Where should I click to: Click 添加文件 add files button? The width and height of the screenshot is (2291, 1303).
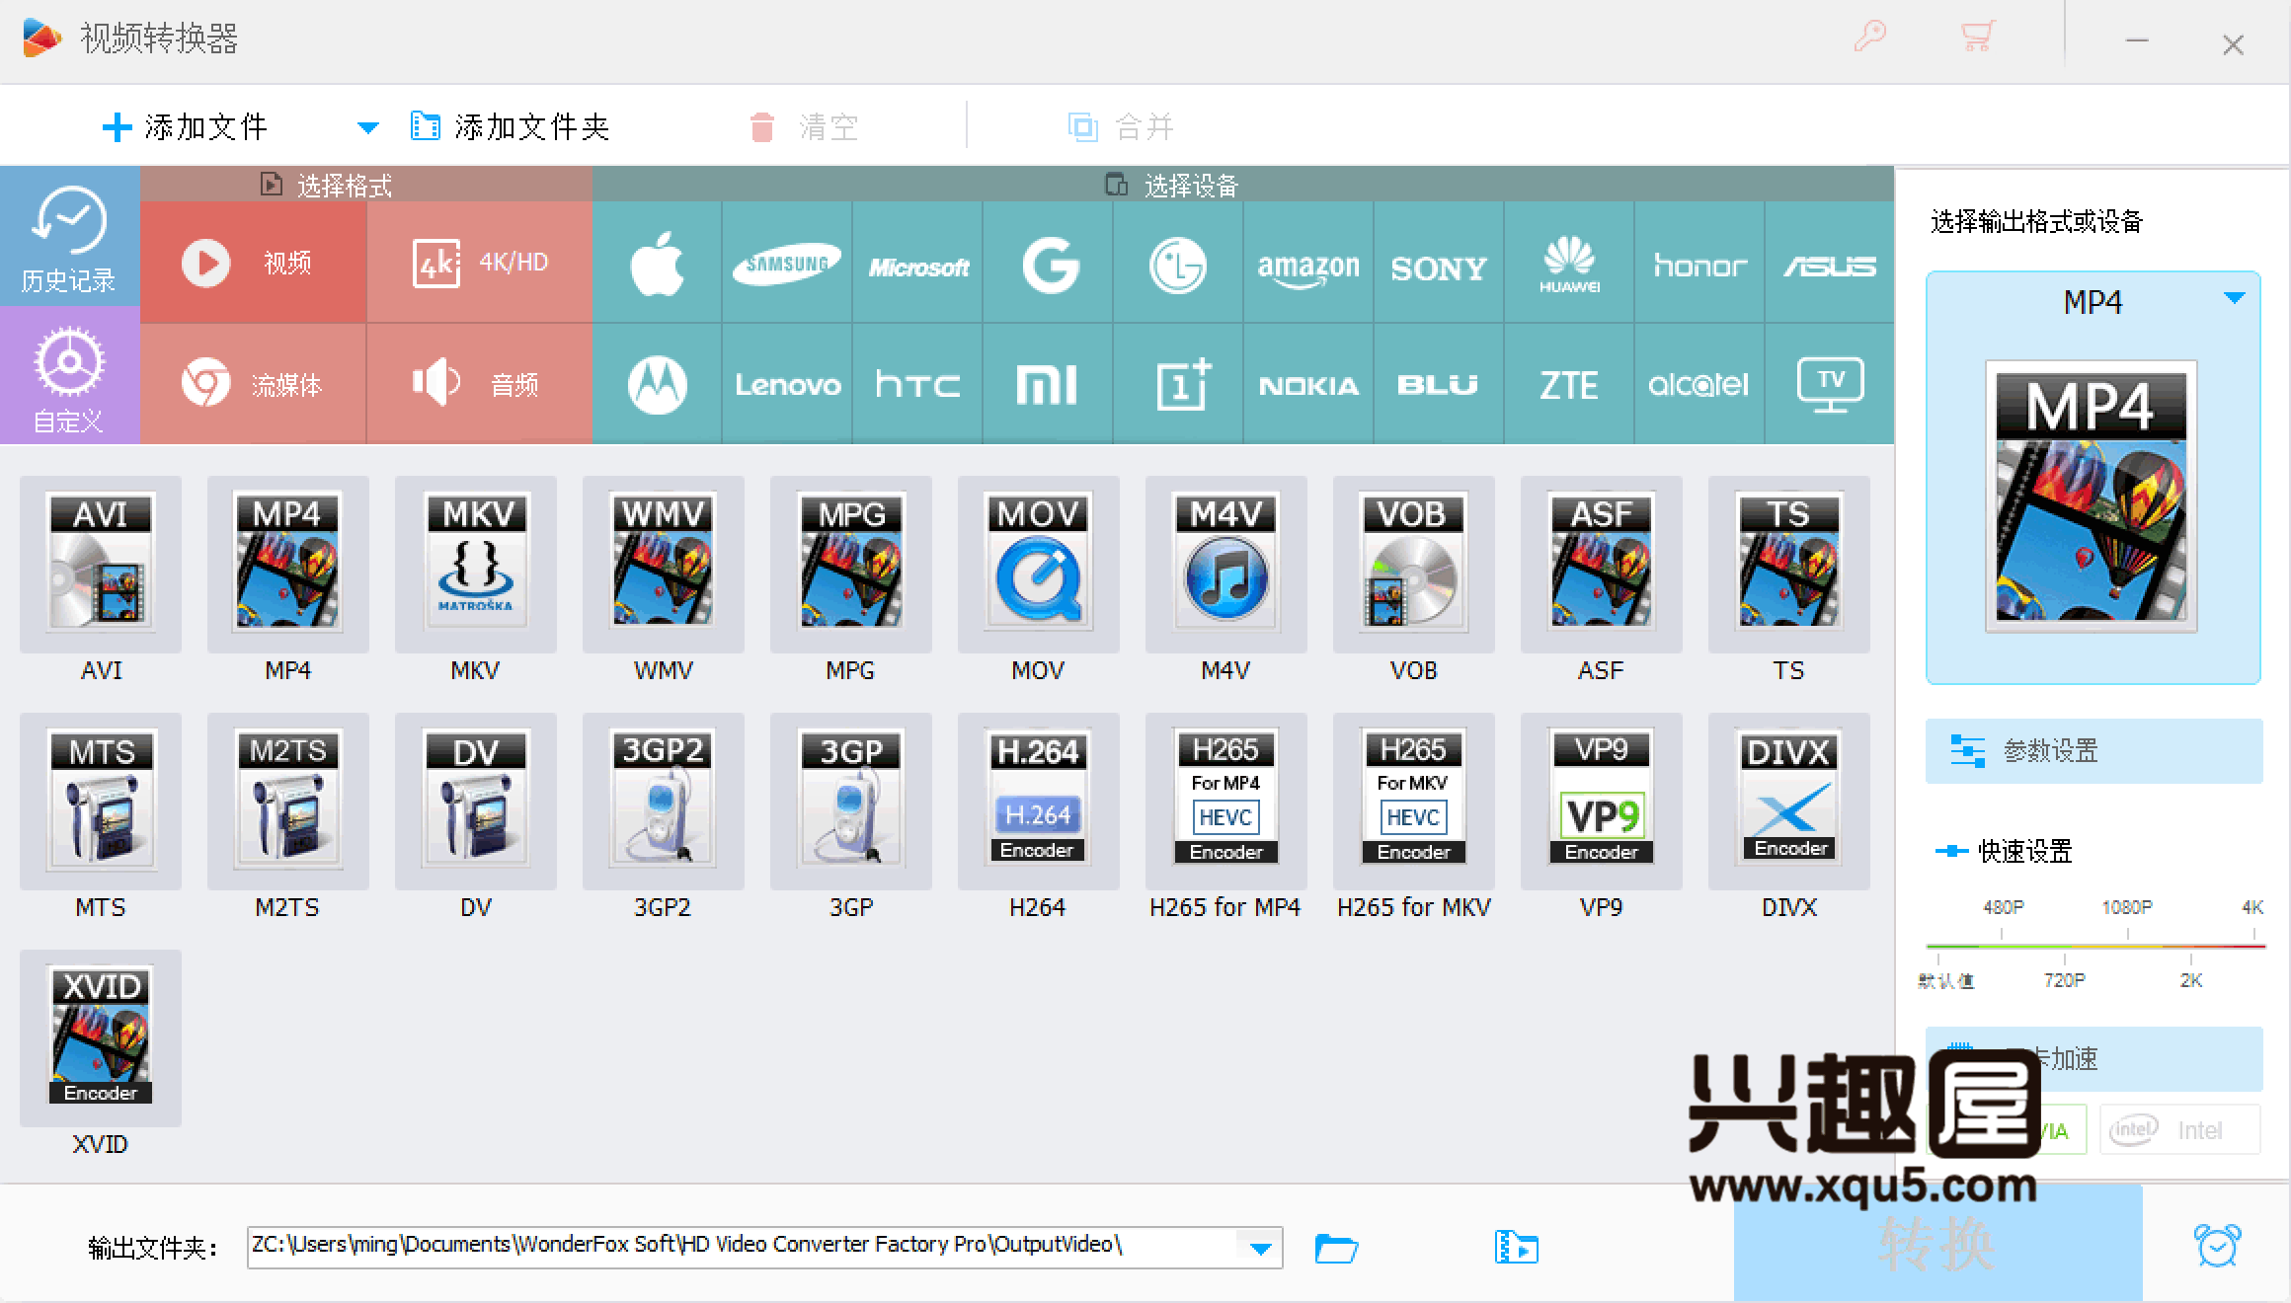coord(185,126)
